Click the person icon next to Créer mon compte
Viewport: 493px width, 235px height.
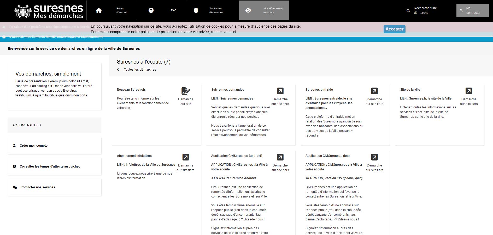click(x=14, y=145)
